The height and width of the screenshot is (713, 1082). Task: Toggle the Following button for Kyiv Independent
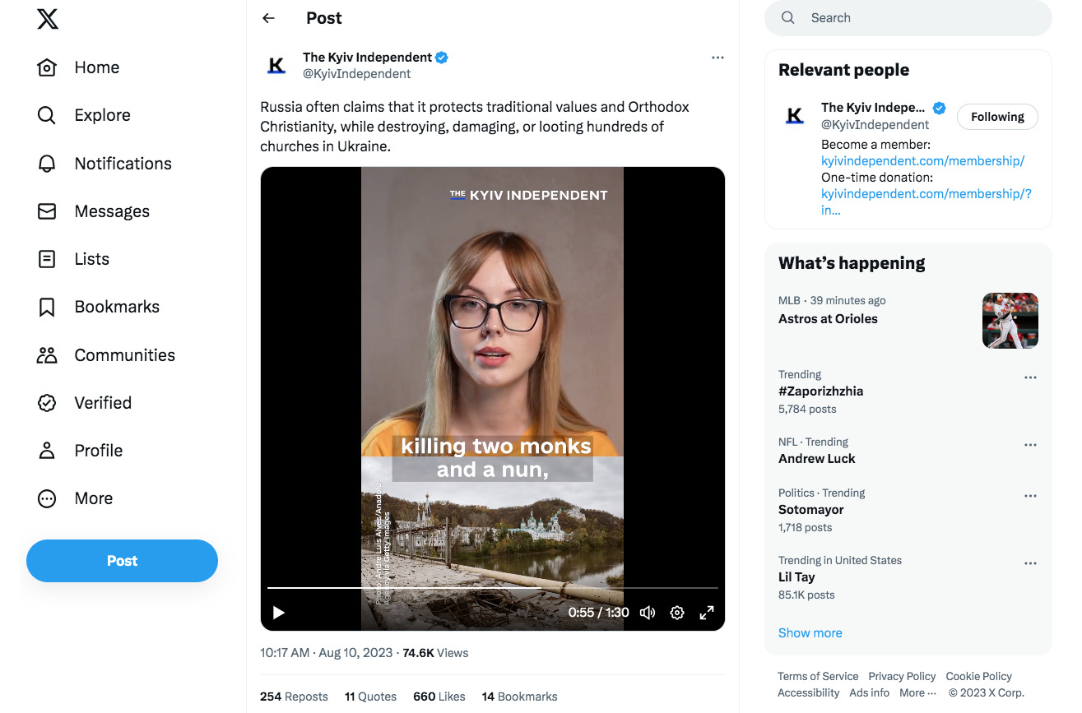coord(997,117)
